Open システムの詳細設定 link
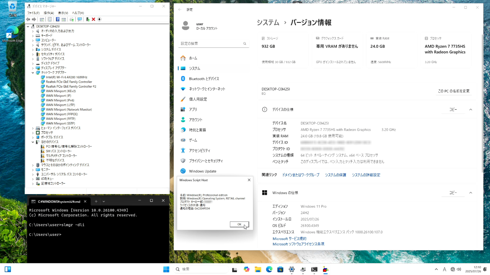 tap(366, 175)
